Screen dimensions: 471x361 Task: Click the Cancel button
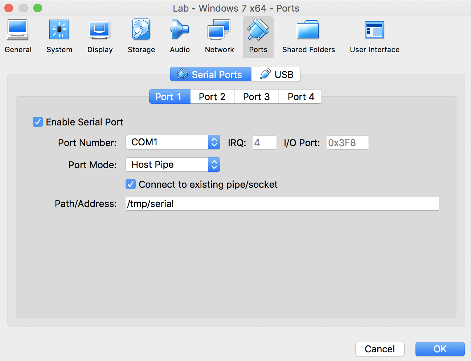click(x=380, y=349)
